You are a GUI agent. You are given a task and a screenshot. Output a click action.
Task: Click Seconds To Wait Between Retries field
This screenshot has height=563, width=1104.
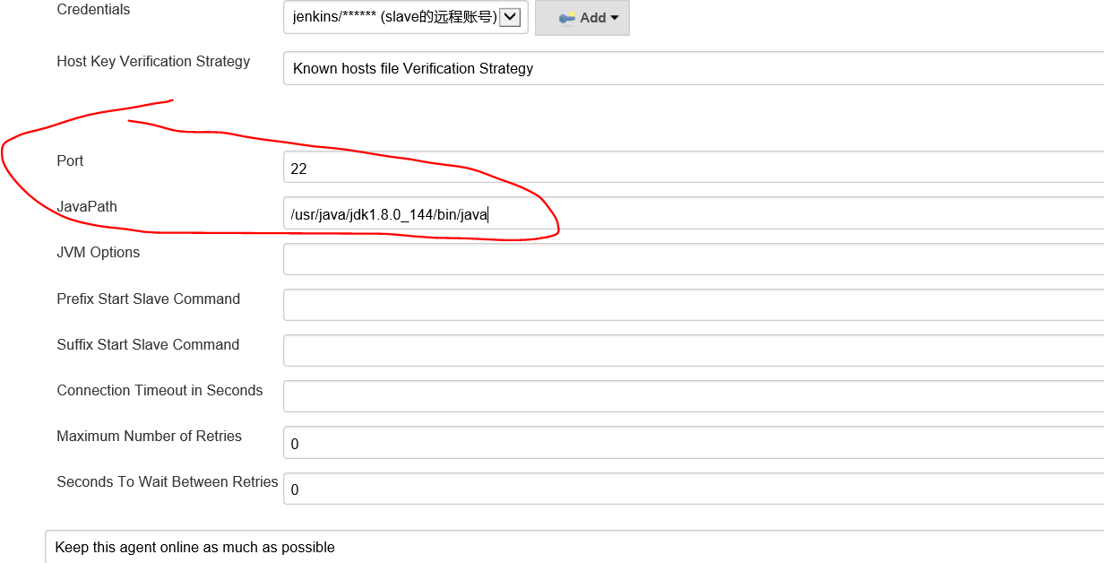694,489
